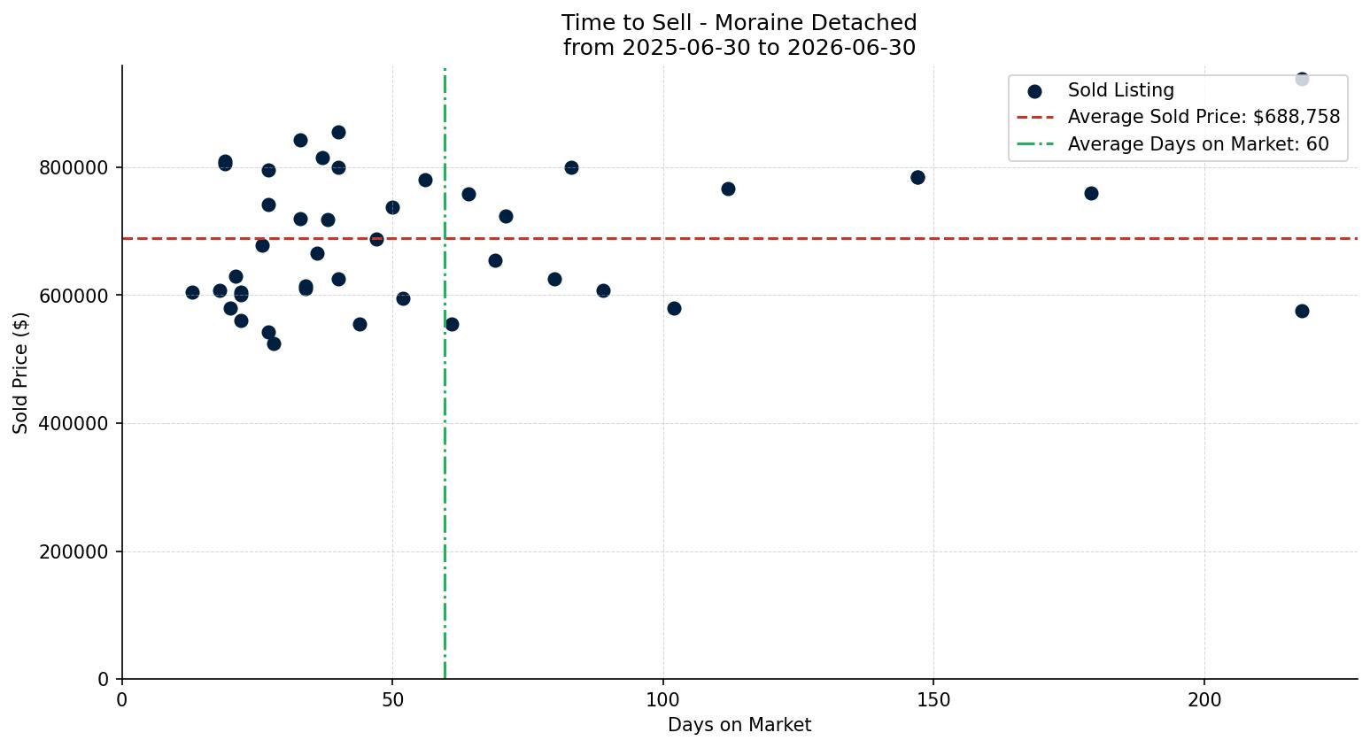1370x748 pixels.
Task: Click the 'Sold Price ($)' y-axis label
Action: click(20, 373)
